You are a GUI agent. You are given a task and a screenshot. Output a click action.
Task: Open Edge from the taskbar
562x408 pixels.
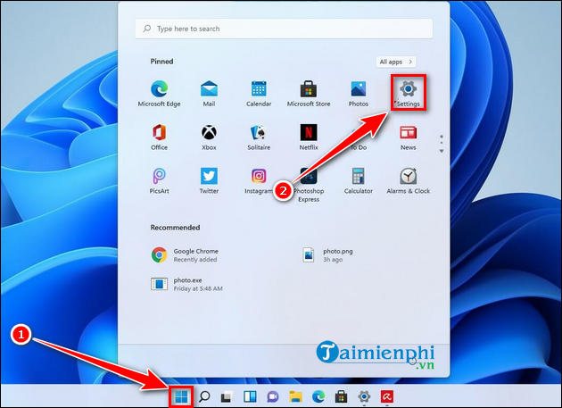coord(318,396)
